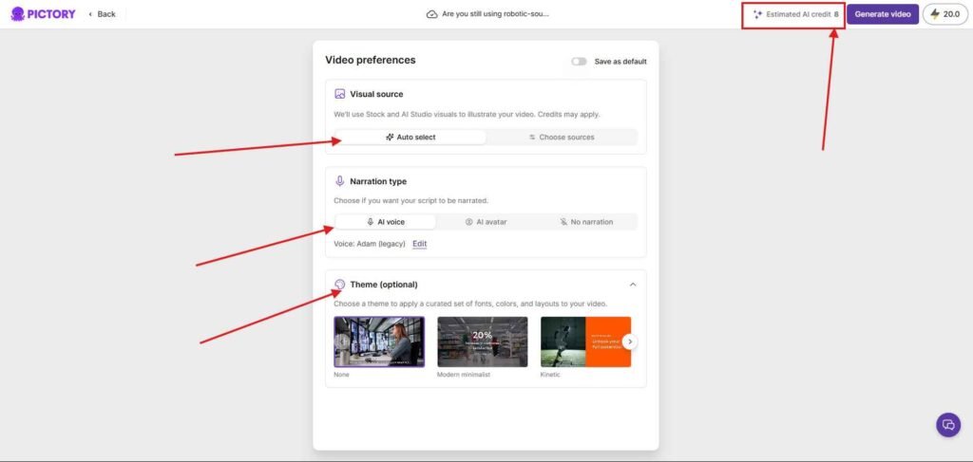Select the Choose sources option
Viewport: 973px width, 462px height.
point(561,137)
